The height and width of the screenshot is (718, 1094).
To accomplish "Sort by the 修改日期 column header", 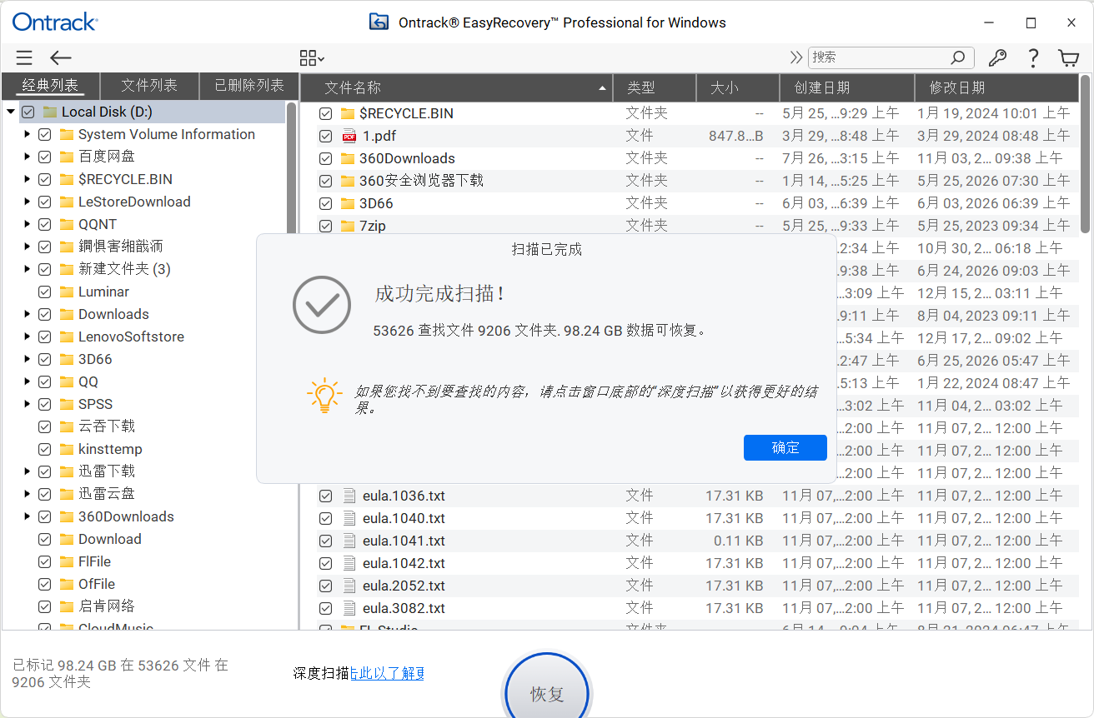I will coord(996,87).
